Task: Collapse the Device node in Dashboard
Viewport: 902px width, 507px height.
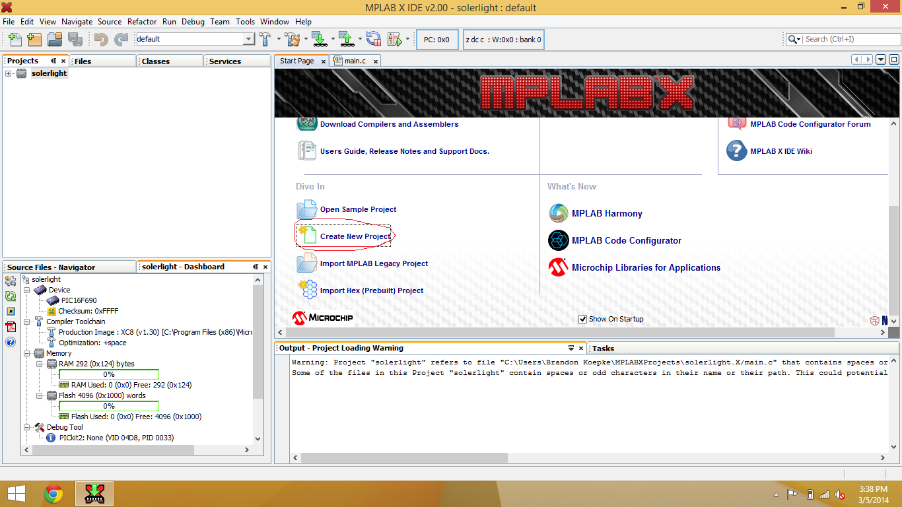Action: tap(27, 290)
